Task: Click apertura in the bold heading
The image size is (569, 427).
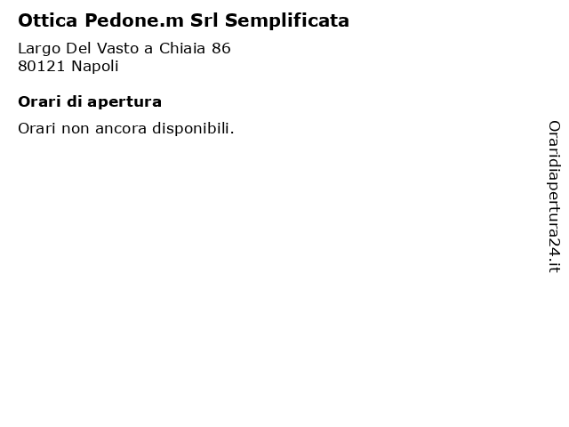Action: (x=124, y=103)
